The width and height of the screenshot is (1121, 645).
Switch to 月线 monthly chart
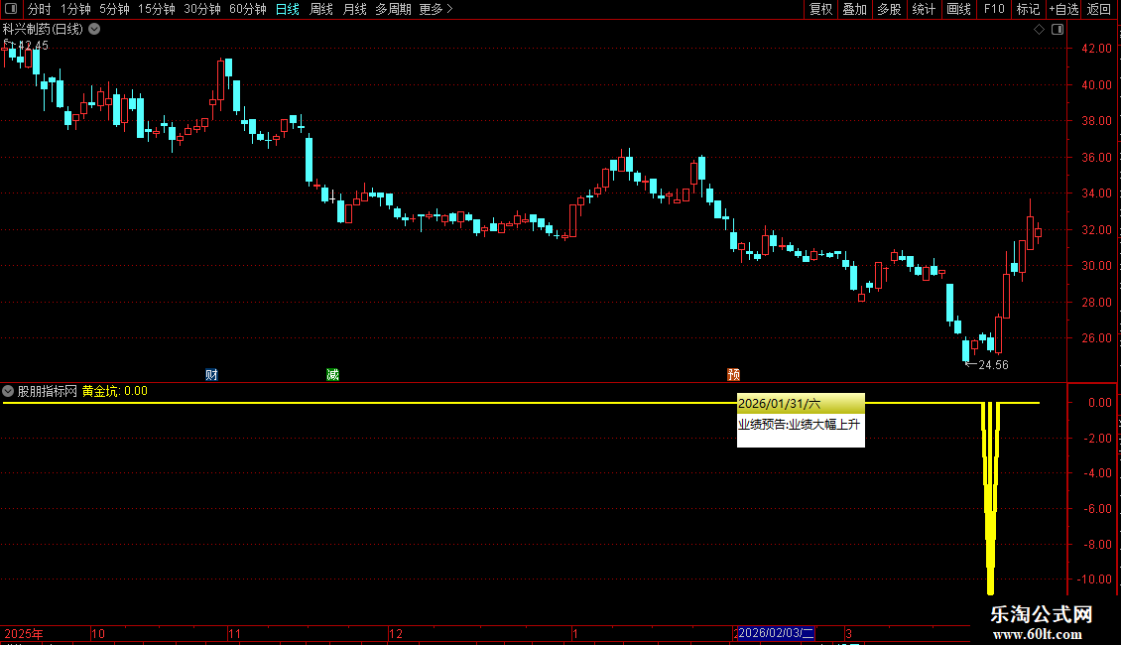[x=354, y=9]
